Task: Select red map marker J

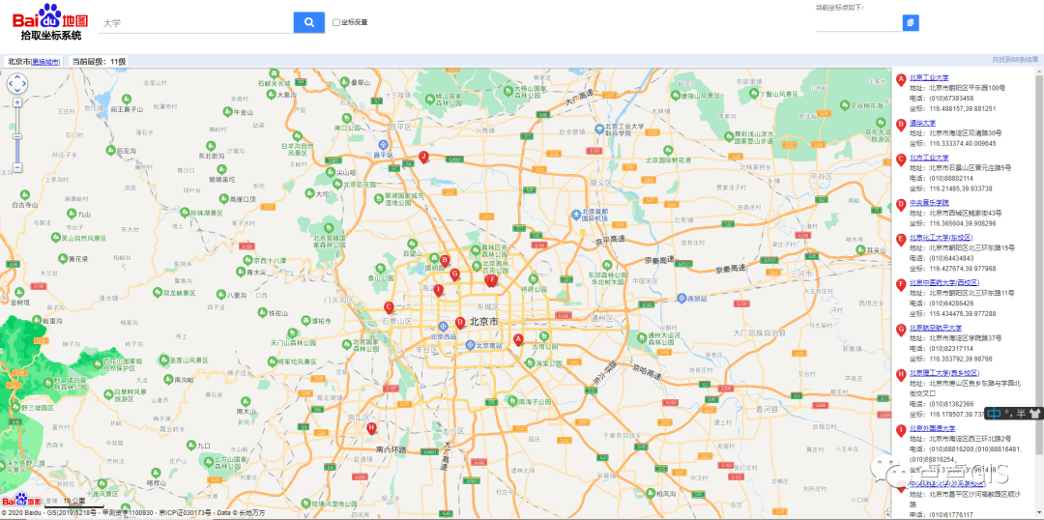Action: [422, 157]
